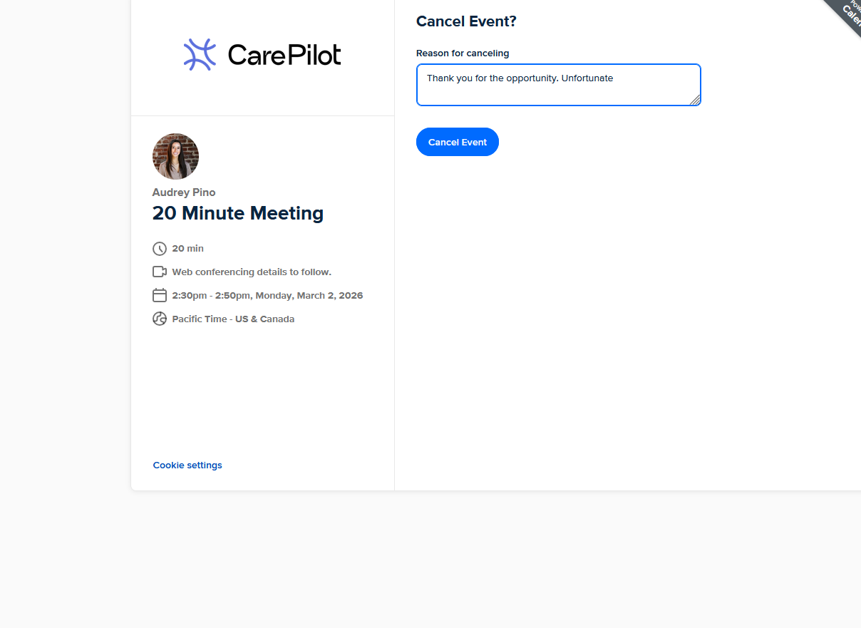This screenshot has height=628, width=861.
Task: Click the CarePilot wordmark text
Action: [x=284, y=55]
